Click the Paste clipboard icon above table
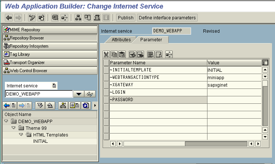Image resolution: width=275 pixels, height=164 pixels. 122,54
